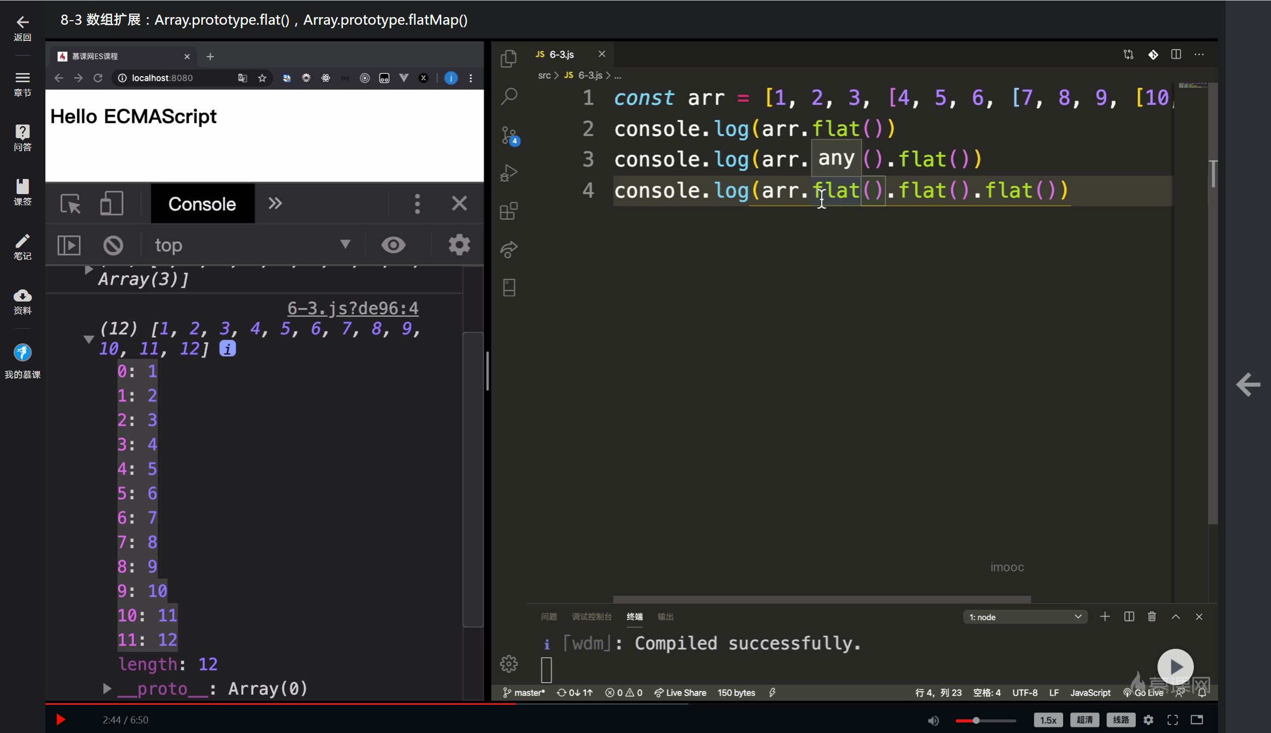Toggle live expression eye icon
The image size is (1271, 733).
coord(393,246)
